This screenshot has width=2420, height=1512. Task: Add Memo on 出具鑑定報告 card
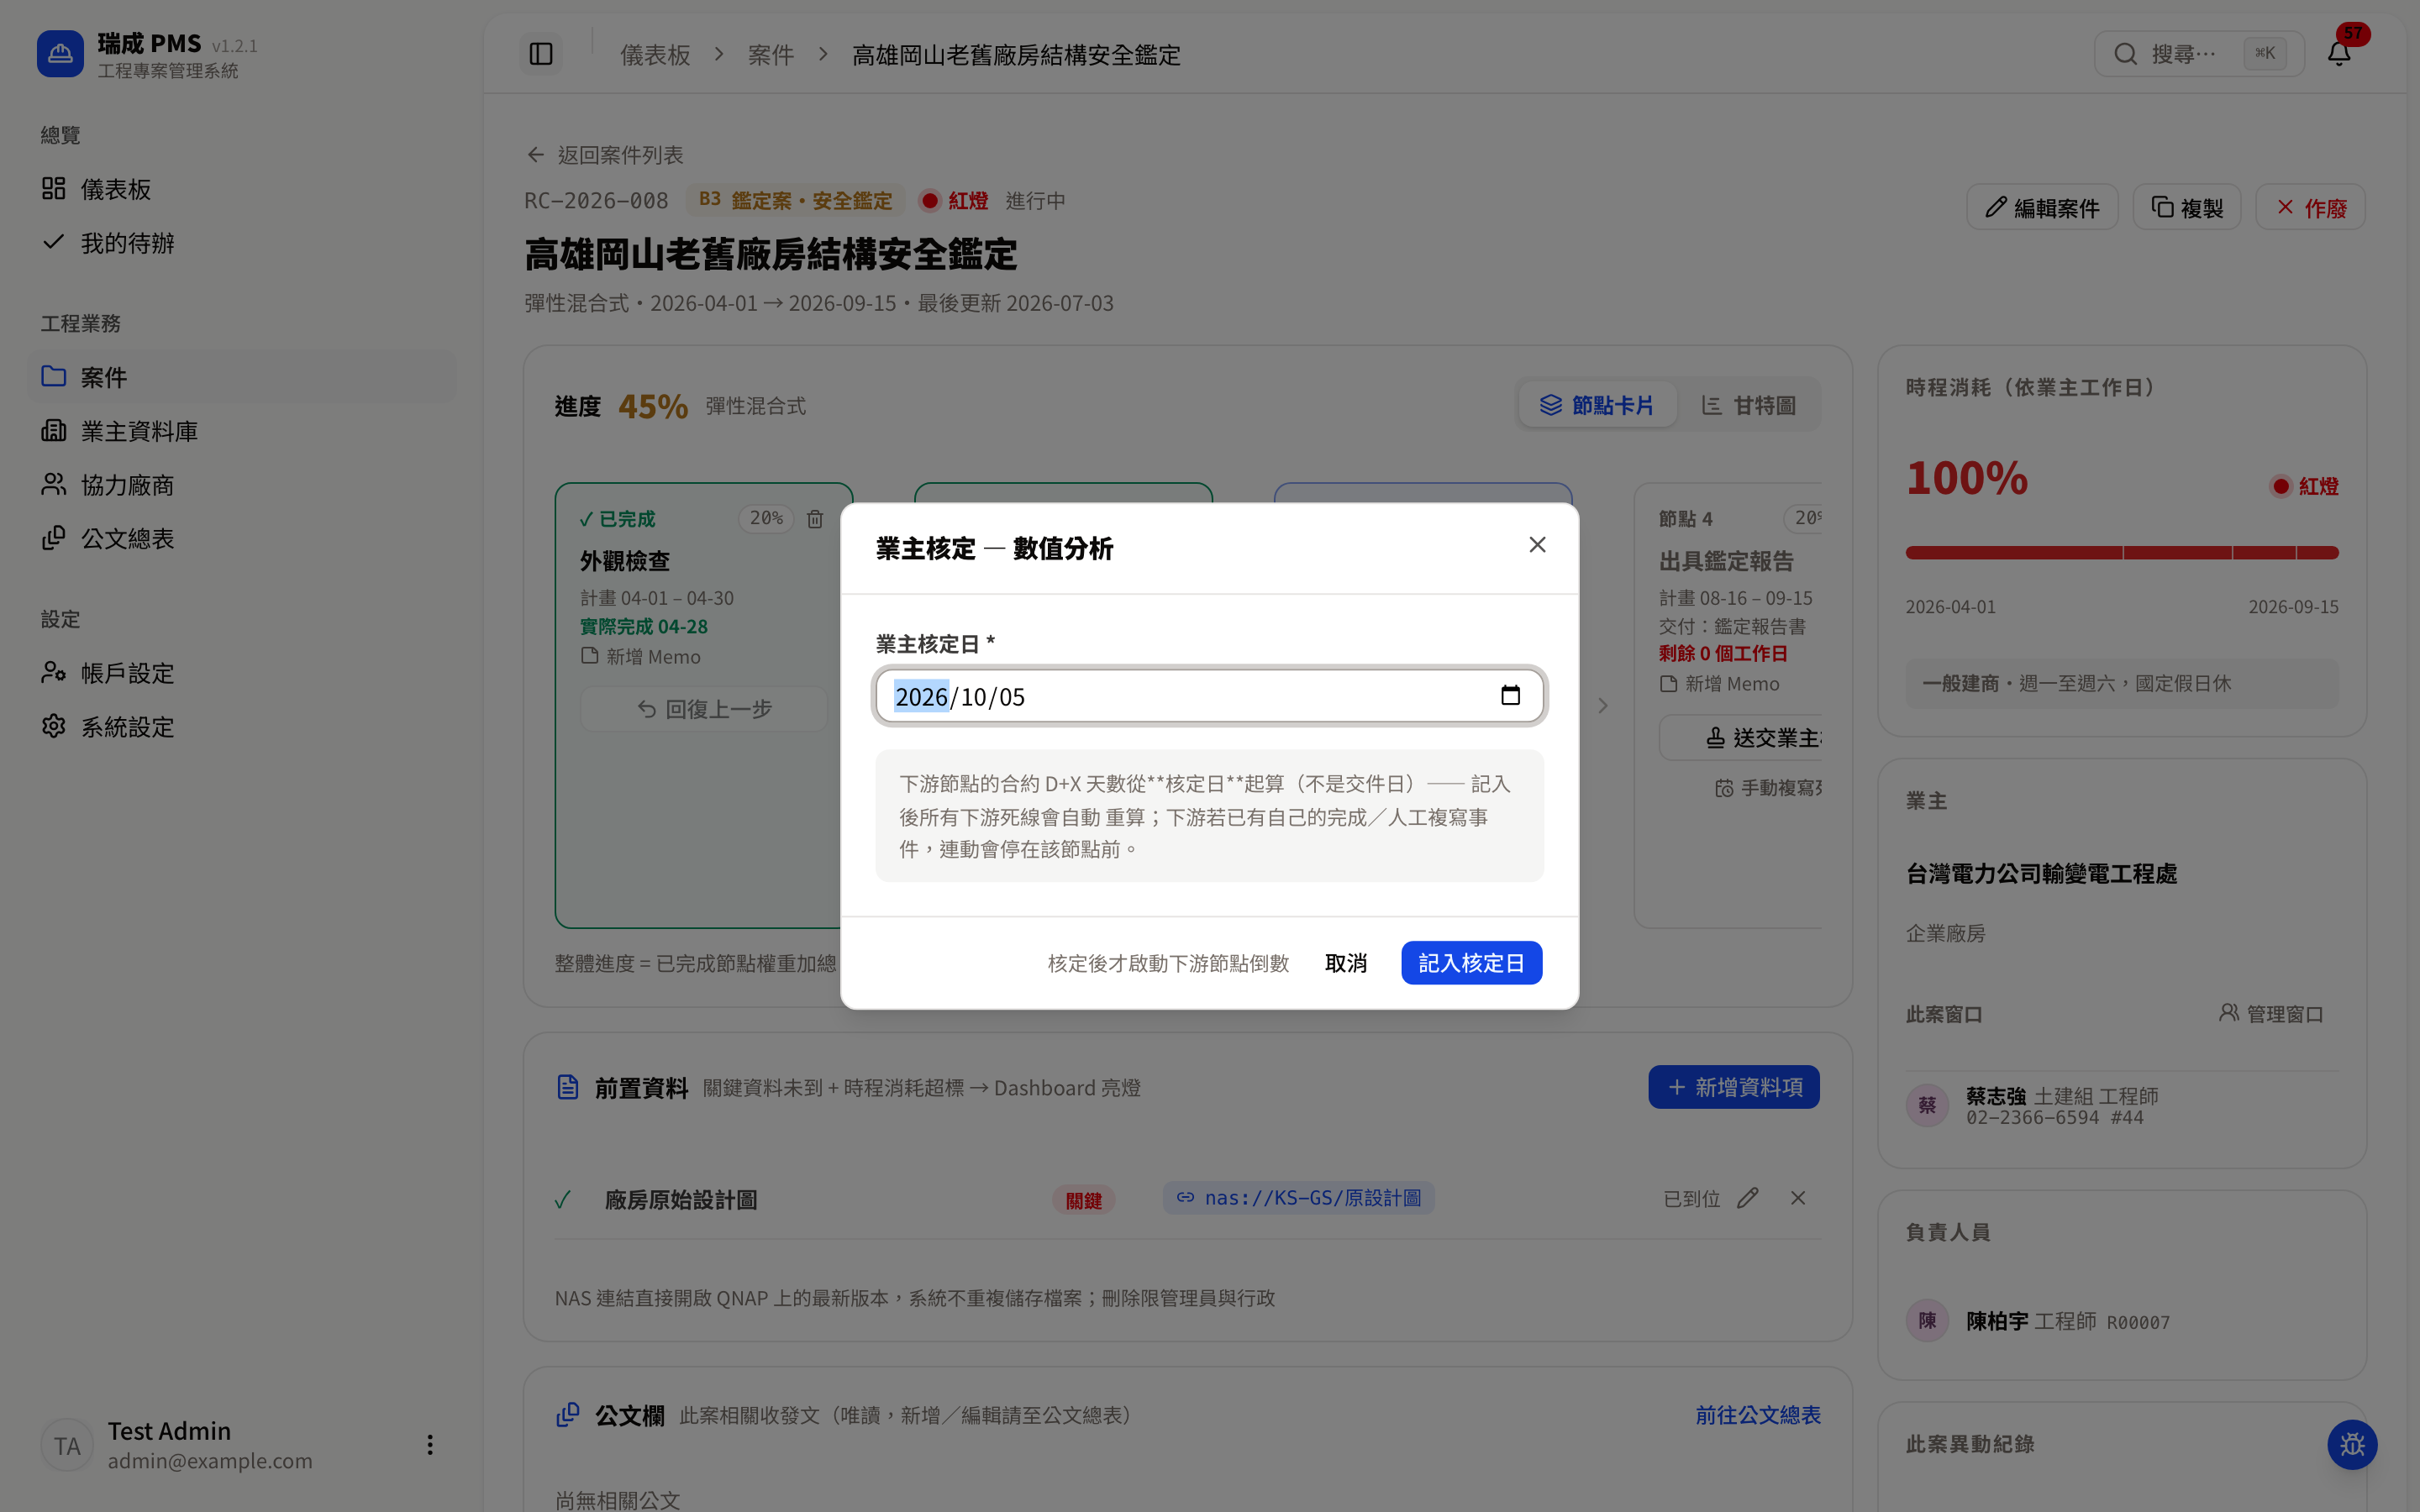click(1720, 684)
